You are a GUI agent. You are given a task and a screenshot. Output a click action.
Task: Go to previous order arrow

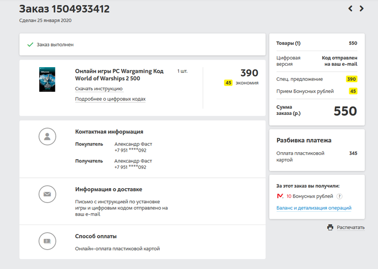tap(351, 9)
